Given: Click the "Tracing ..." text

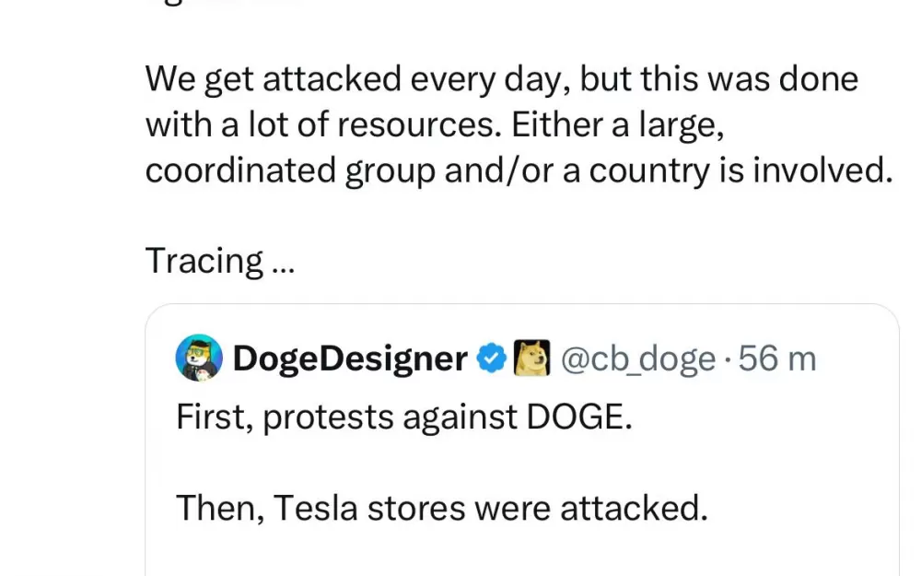Looking at the screenshot, I should pyautogui.click(x=220, y=261).
